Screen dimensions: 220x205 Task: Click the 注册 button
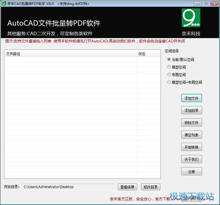click(x=191, y=172)
